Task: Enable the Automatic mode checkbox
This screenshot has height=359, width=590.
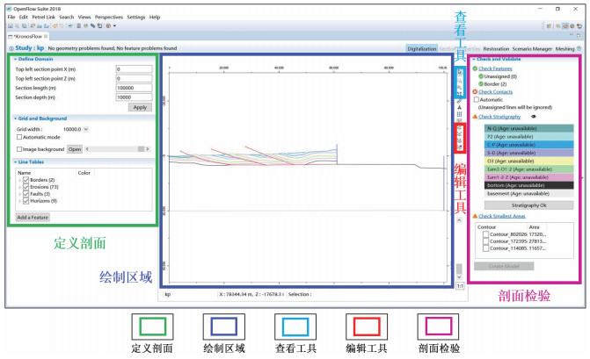Action: click(20, 137)
